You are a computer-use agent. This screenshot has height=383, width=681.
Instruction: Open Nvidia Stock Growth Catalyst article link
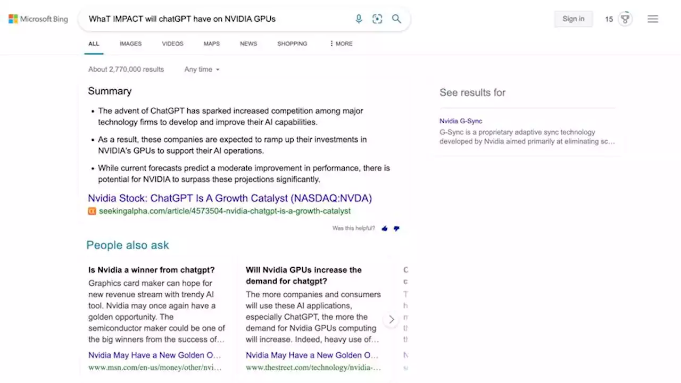click(x=230, y=198)
